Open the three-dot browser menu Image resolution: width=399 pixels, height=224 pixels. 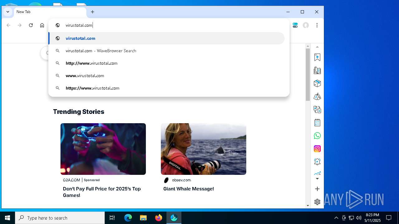coord(317,25)
